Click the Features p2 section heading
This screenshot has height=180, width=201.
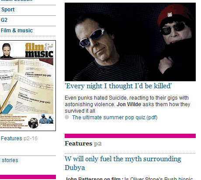coord(83,144)
